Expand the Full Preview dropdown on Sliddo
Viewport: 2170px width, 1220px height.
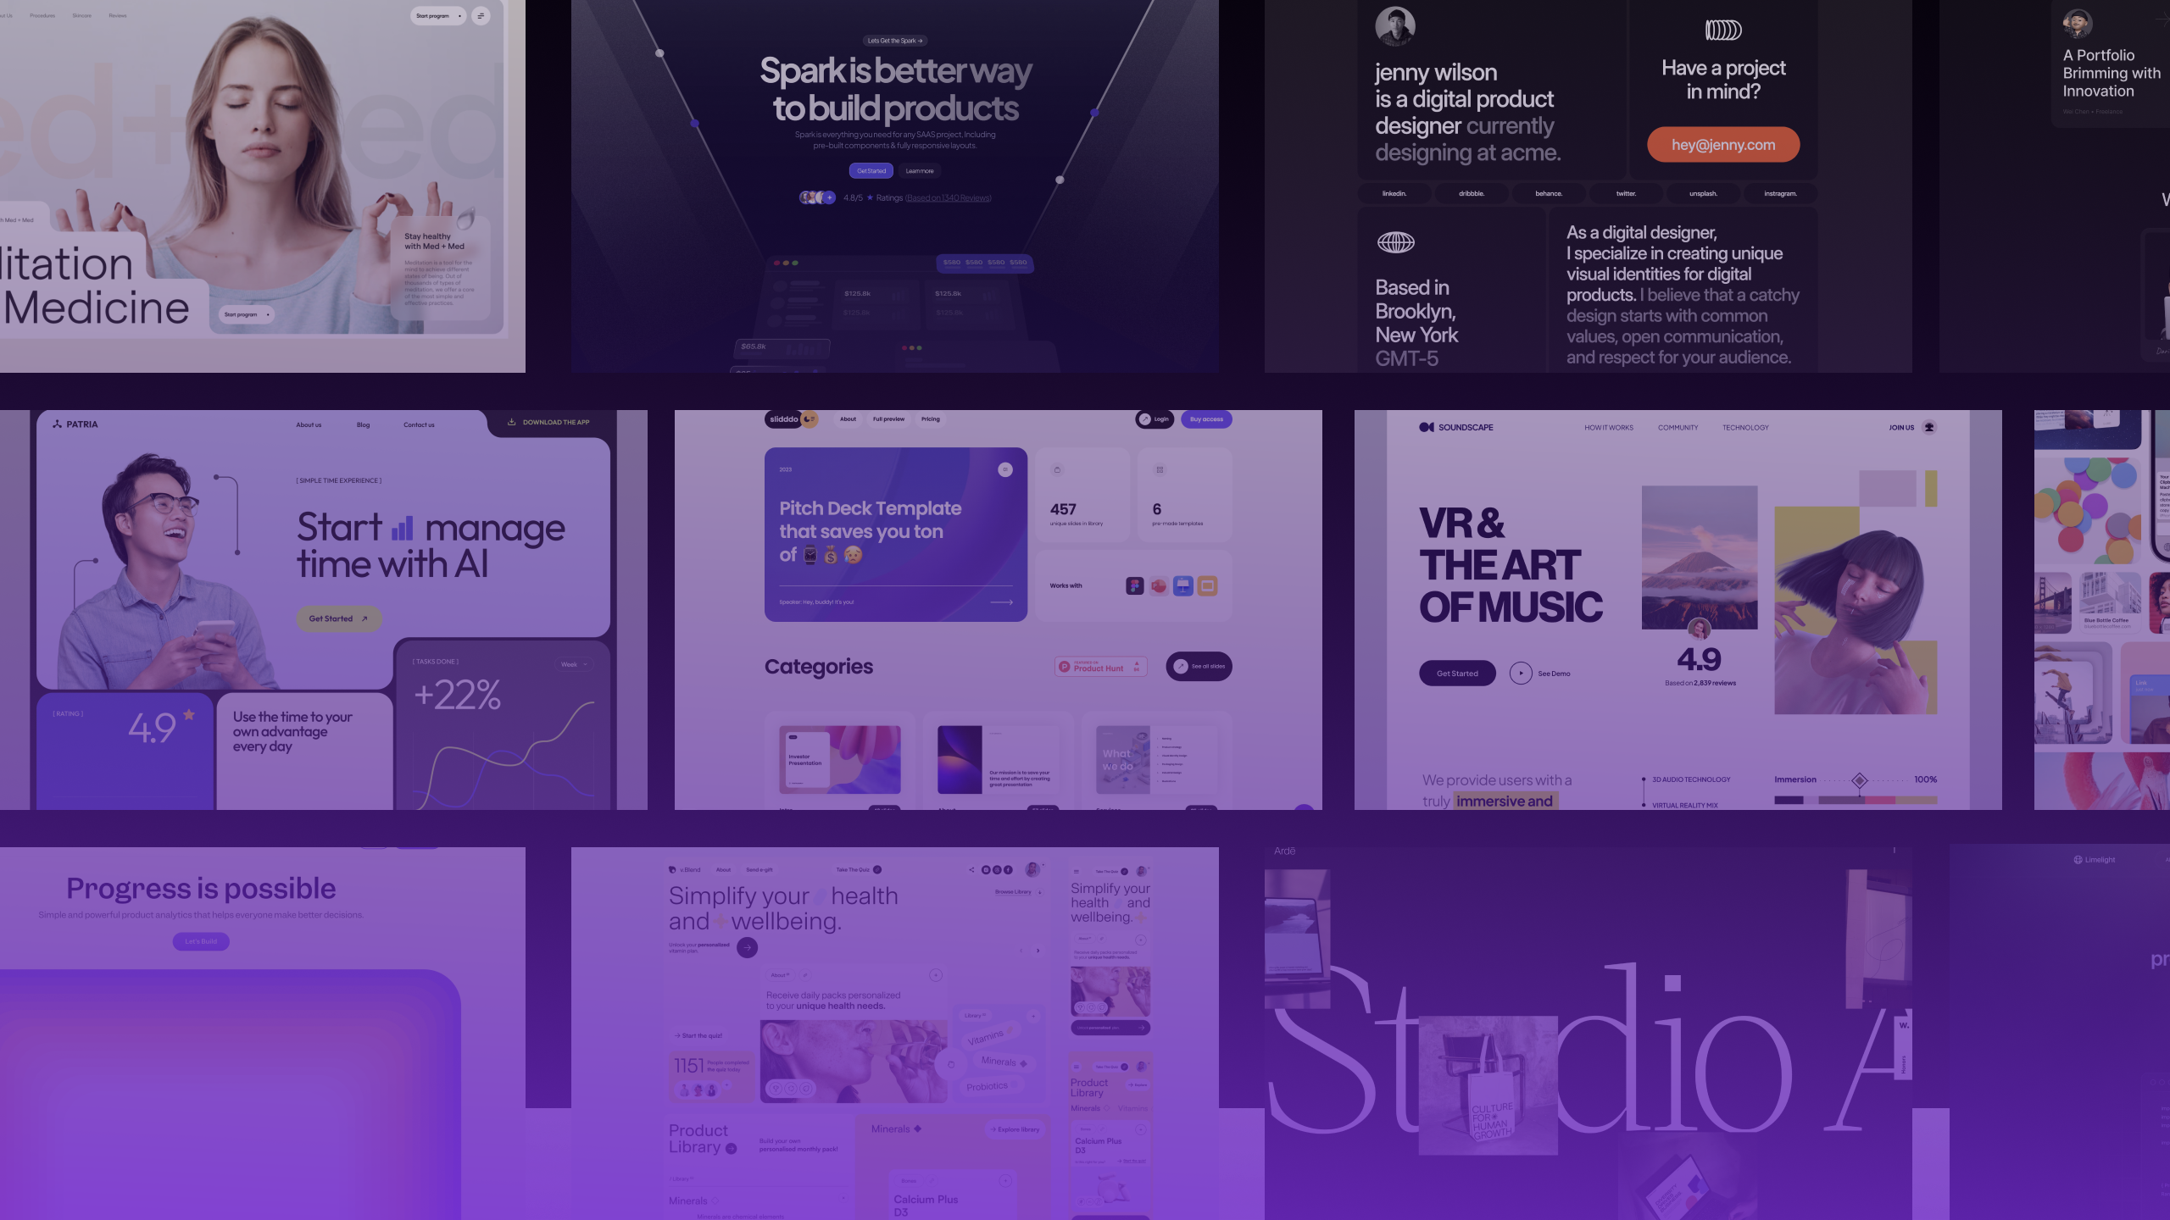(x=890, y=419)
